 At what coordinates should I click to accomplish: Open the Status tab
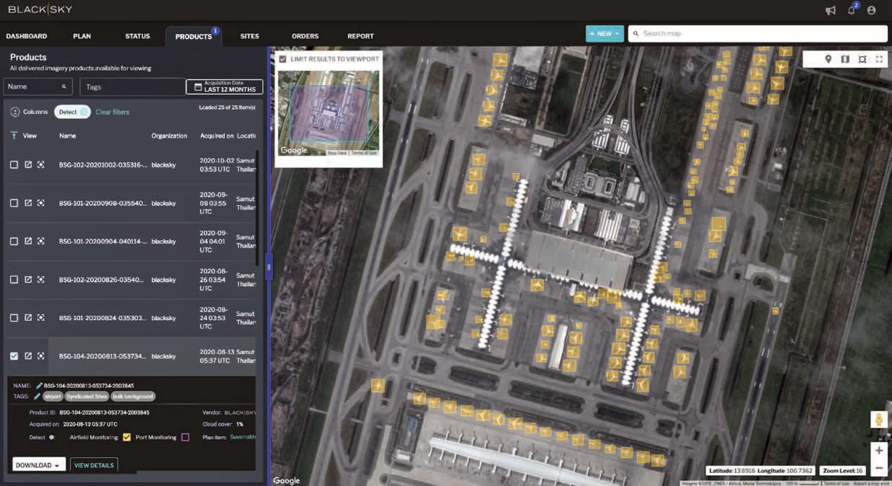tap(138, 36)
